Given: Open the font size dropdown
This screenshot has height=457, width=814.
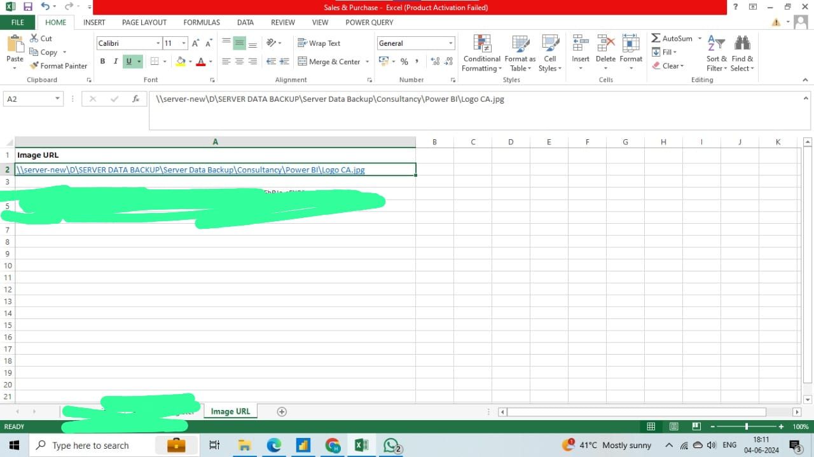Looking at the screenshot, I should coord(184,43).
